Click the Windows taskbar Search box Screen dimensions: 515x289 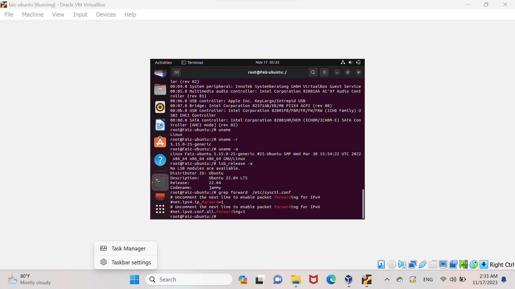pyautogui.click(x=189, y=279)
